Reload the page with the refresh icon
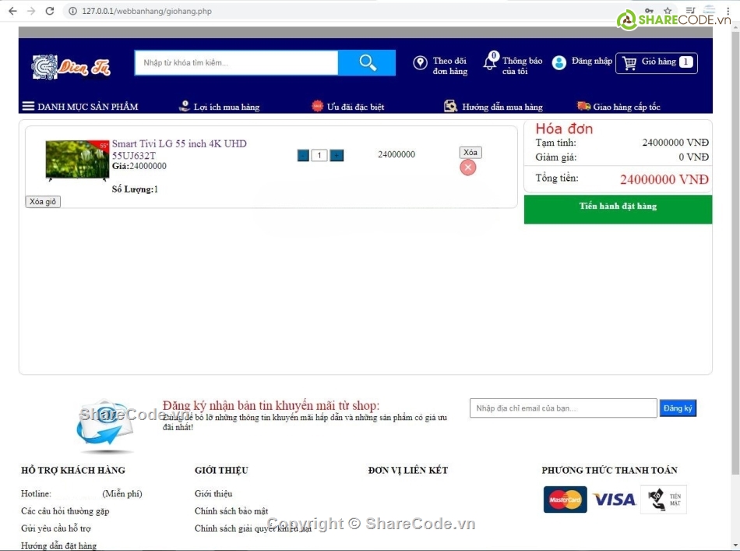This screenshot has width=740, height=551. click(50, 10)
